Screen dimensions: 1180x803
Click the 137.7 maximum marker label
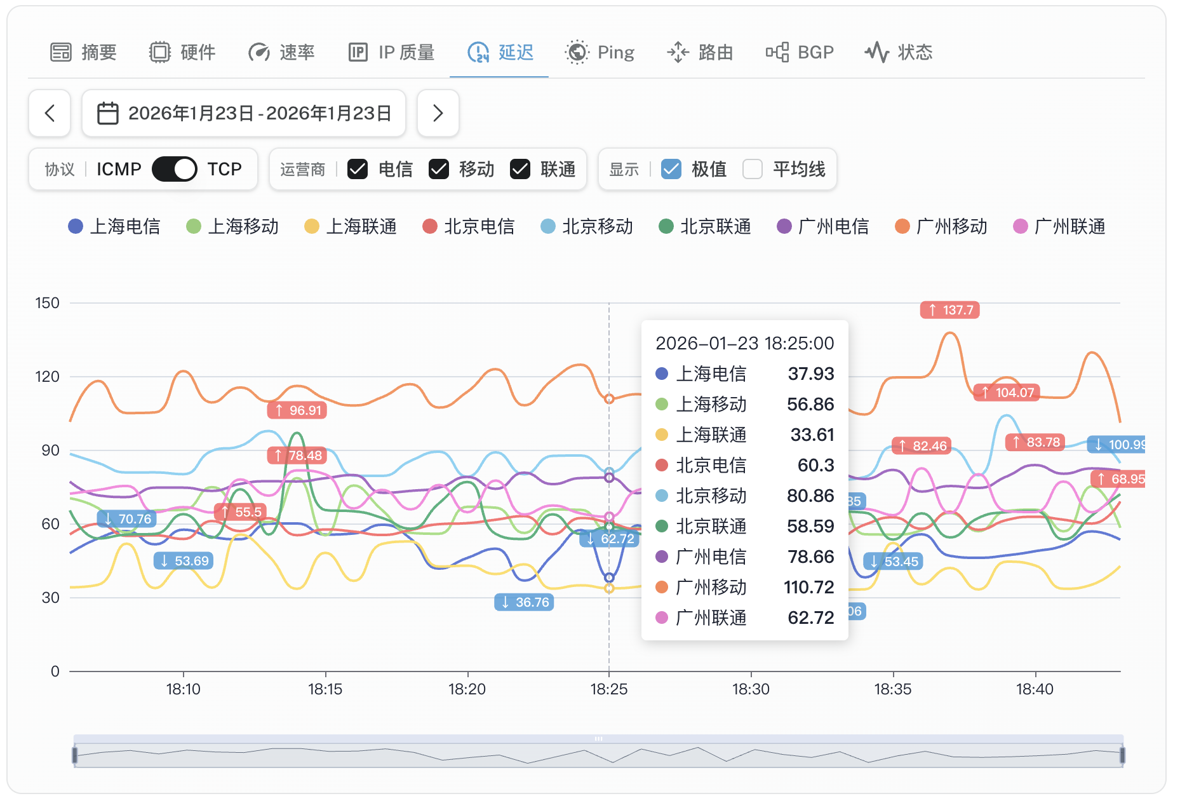coord(950,310)
